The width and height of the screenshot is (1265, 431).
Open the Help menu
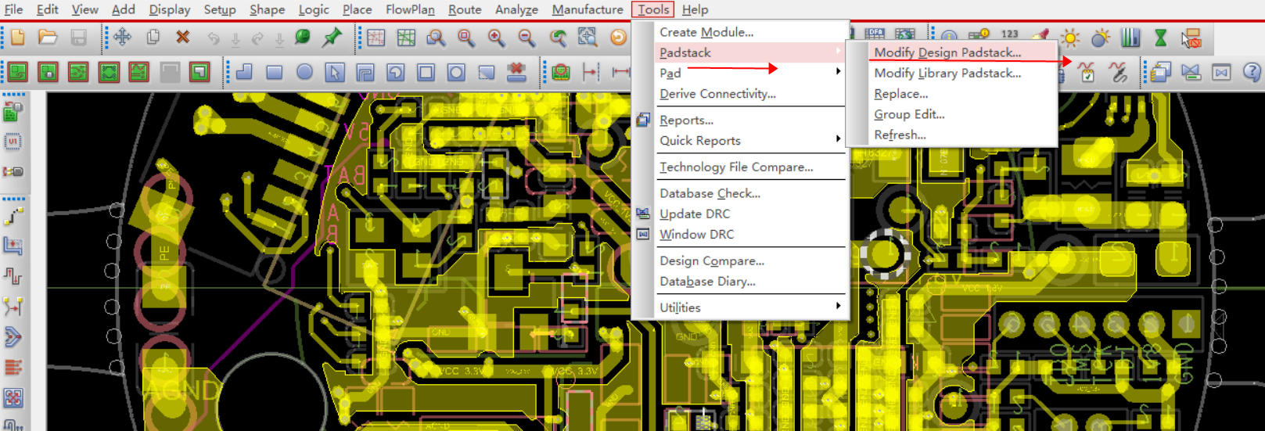pos(695,9)
